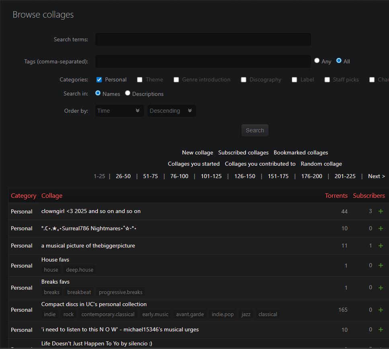The height and width of the screenshot is (349, 389).
Task: Uncheck the Personal category checkbox
Action: (99, 79)
